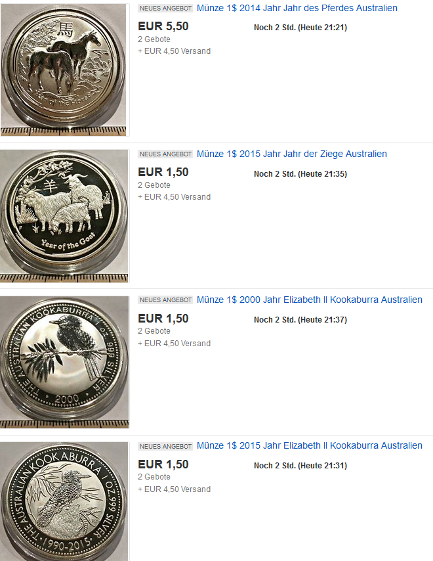
Task: Click the EUR 1,50 price of 2000 Kookaburra
Action: 163,319
